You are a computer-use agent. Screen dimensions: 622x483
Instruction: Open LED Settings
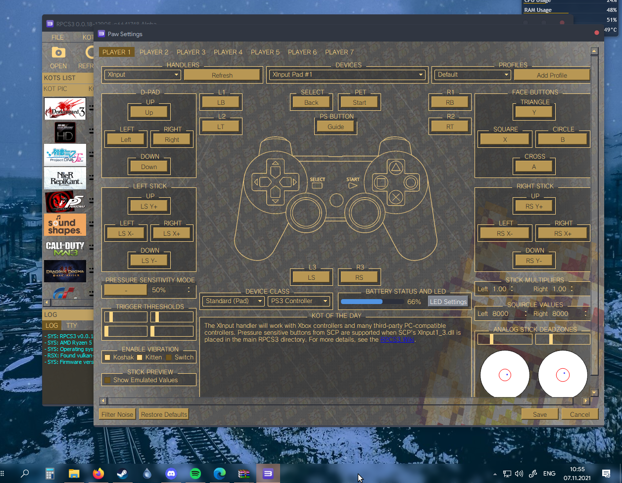click(x=448, y=302)
